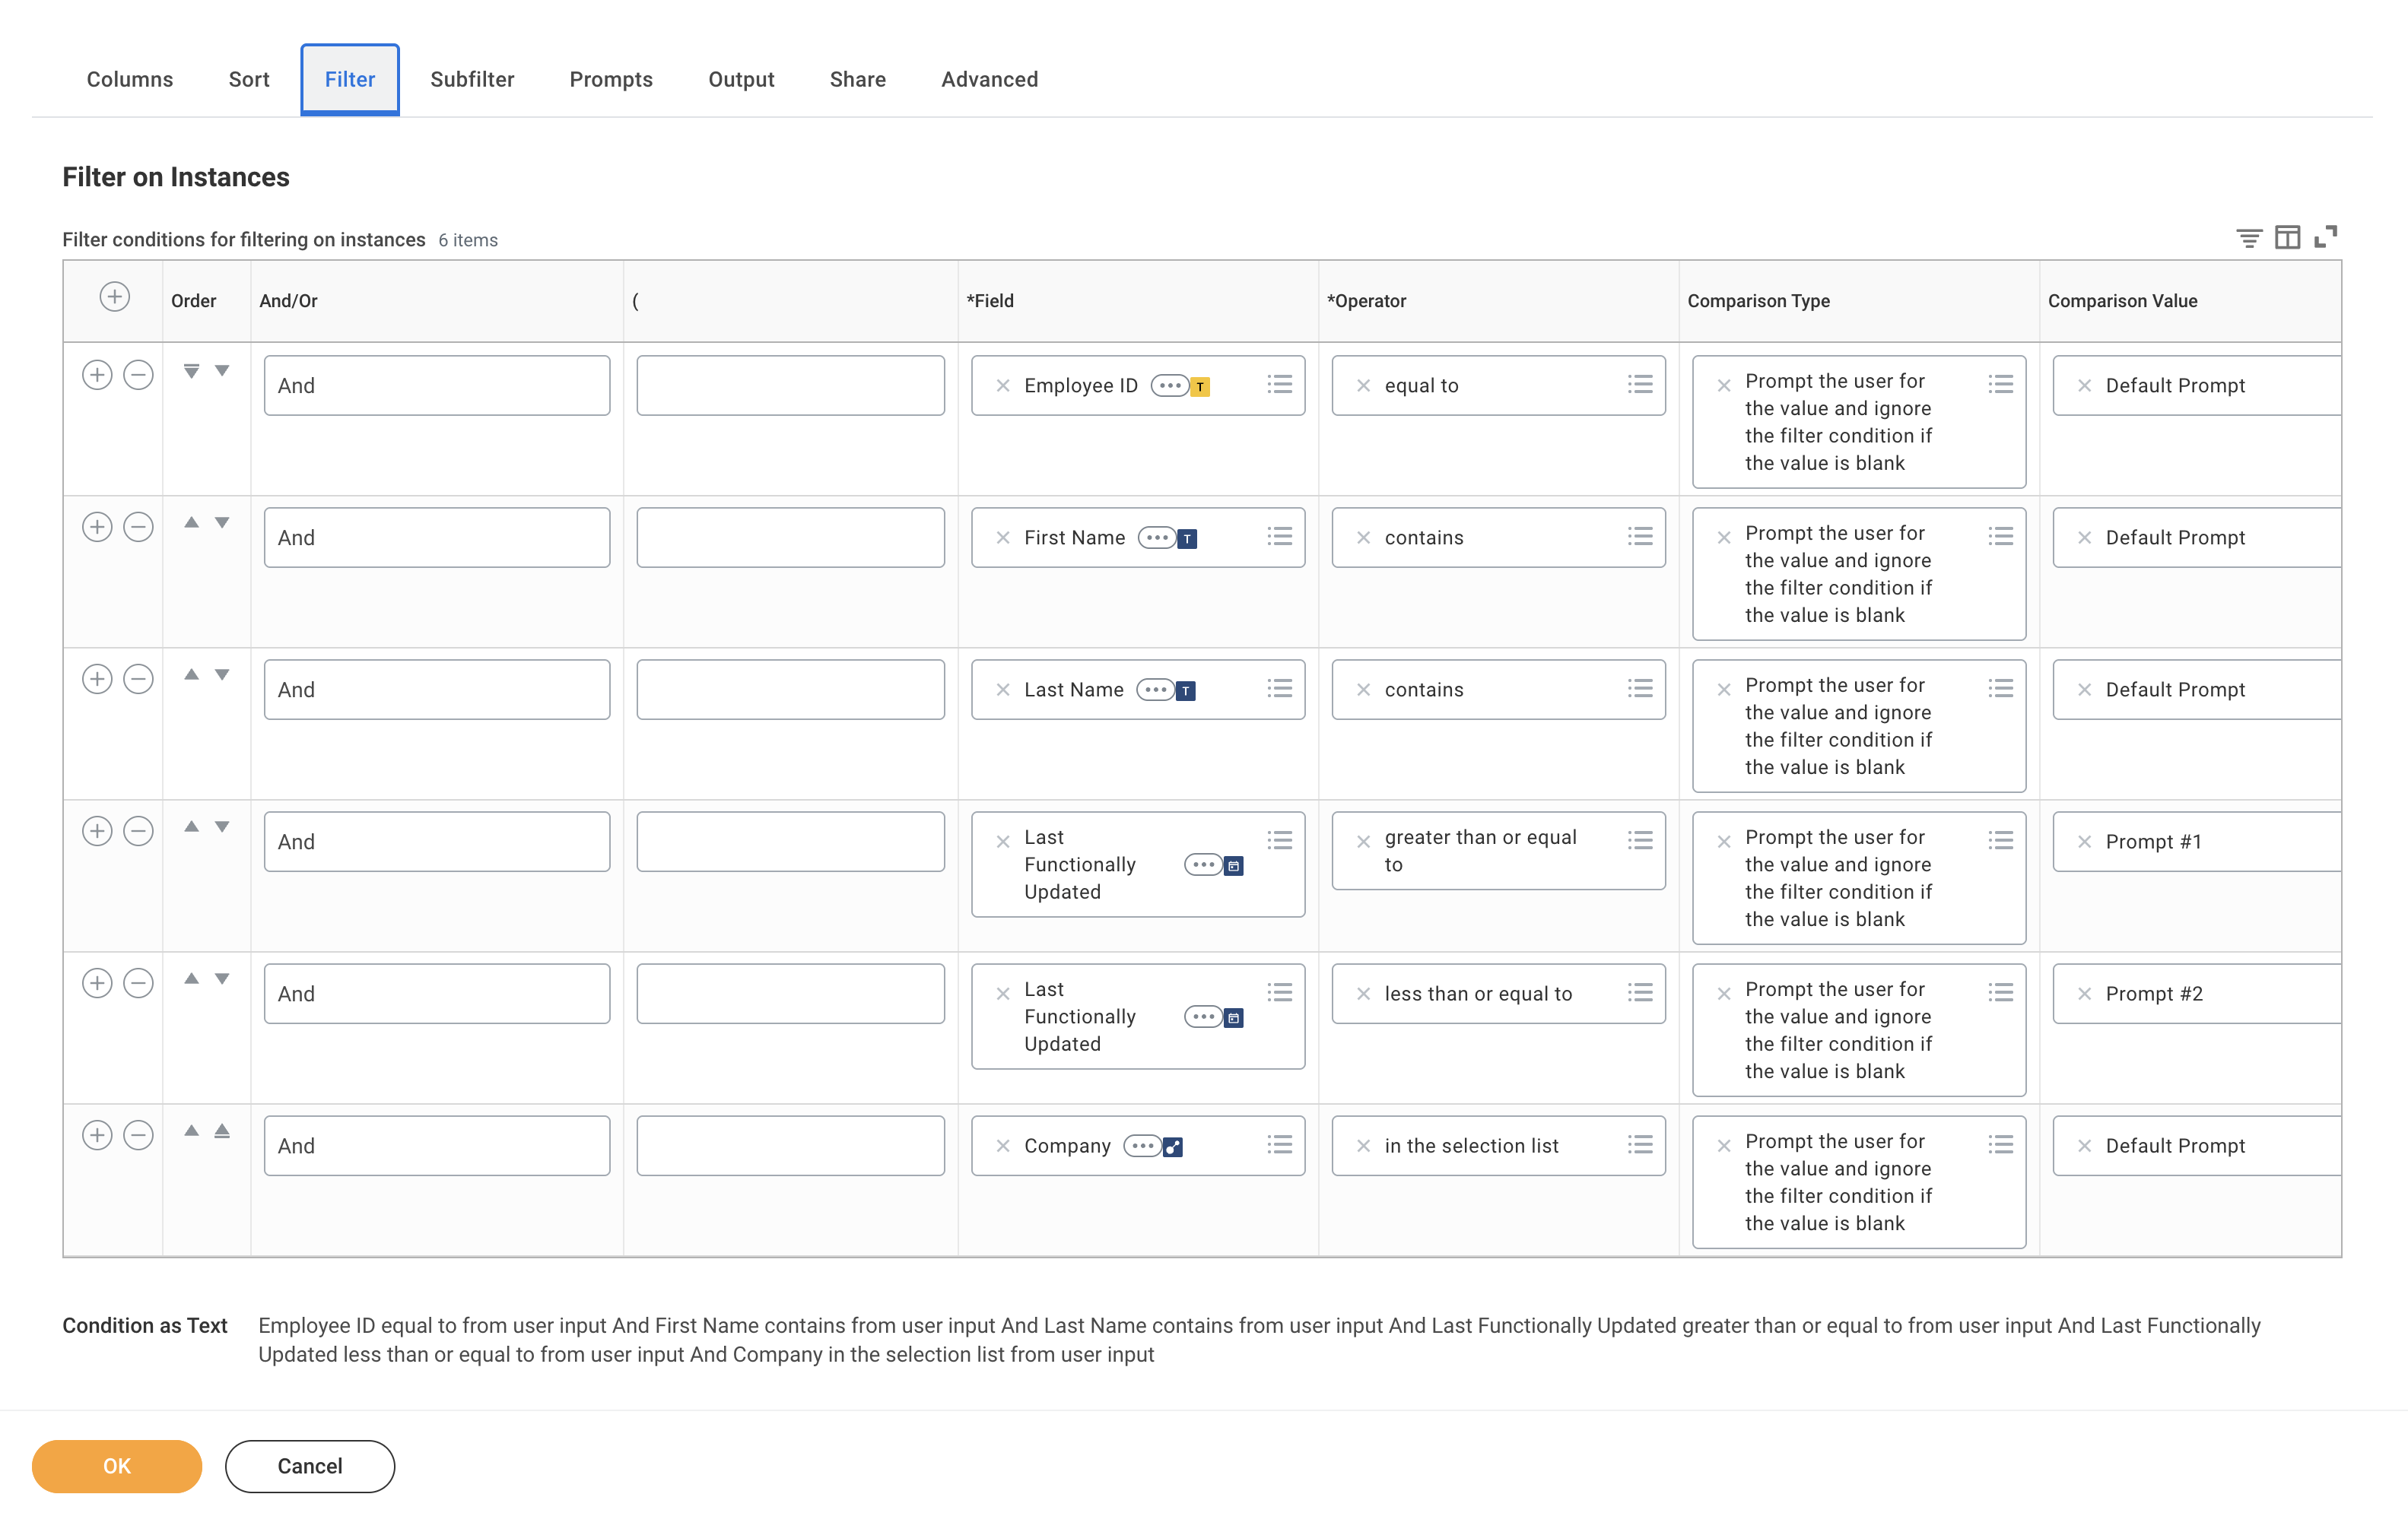
Task: Clear the 'in the selection list' operator
Action: tap(1363, 1147)
